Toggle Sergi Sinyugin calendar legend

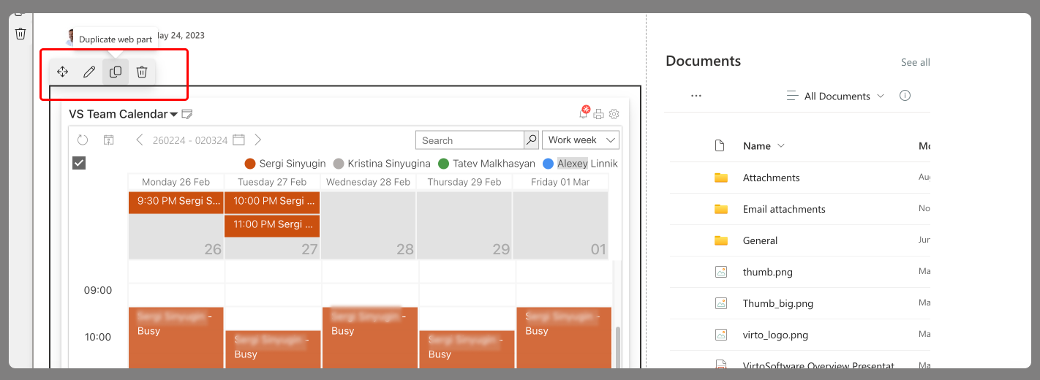click(285, 164)
